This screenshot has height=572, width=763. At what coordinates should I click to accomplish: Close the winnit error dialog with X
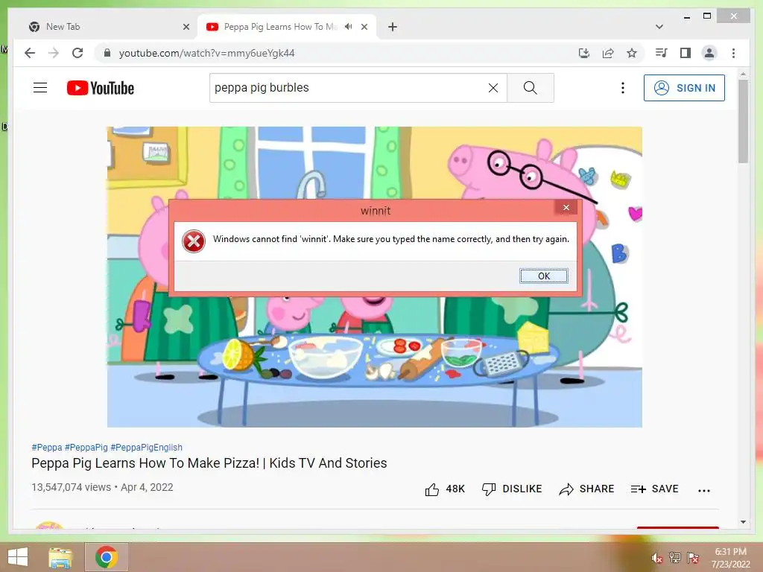tap(566, 207)
